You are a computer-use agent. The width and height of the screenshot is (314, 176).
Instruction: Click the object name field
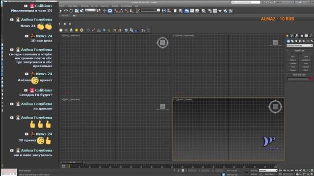pos(298,79)
